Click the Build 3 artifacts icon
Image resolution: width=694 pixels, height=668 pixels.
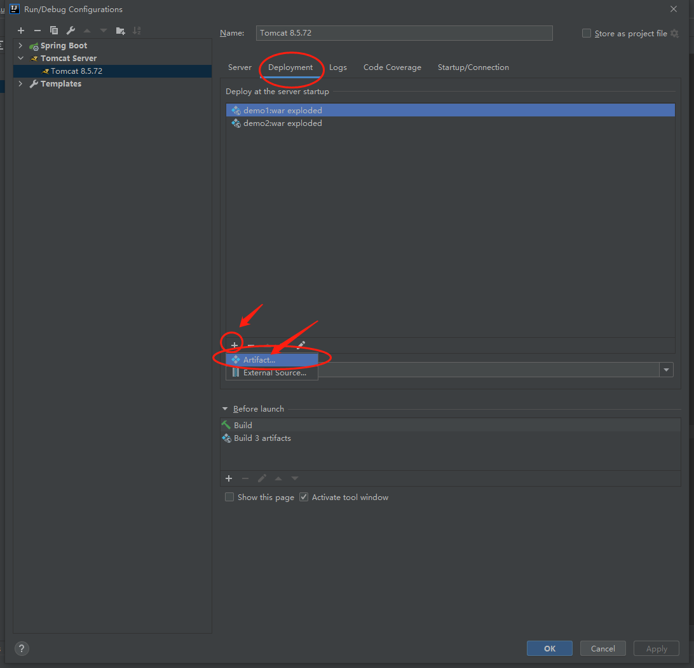(x=227, y=438)
